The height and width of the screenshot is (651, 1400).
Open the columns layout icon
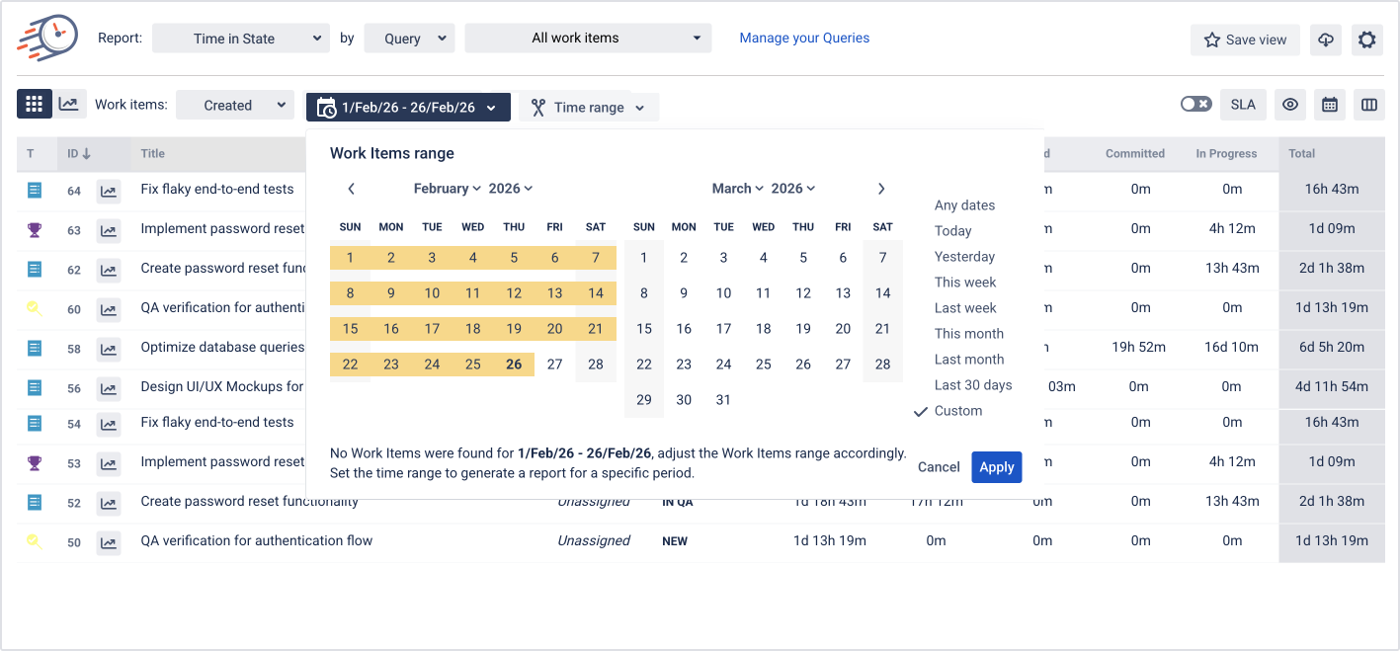[x=1368, y=105]
